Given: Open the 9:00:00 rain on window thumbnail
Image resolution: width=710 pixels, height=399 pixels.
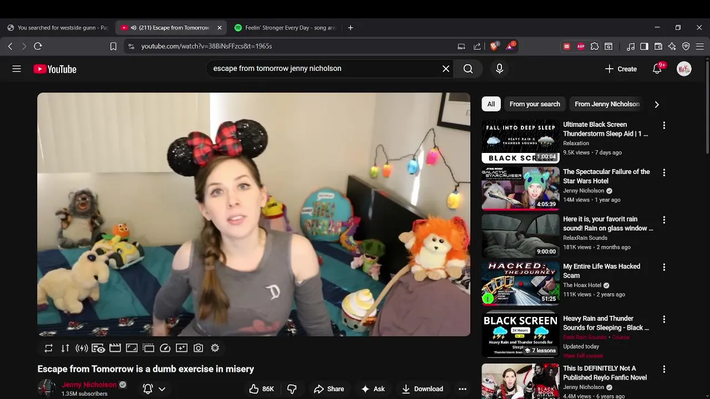Looking at the screenshot, I should tap(520, 236).
